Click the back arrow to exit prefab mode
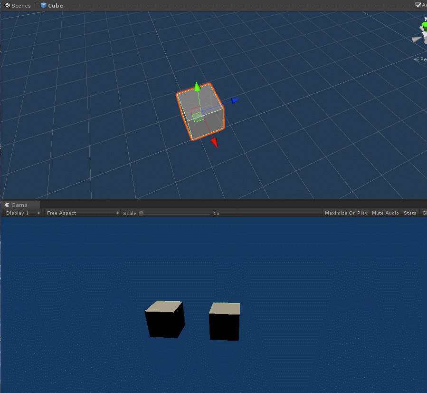427x393 pixels. [6, 5]
